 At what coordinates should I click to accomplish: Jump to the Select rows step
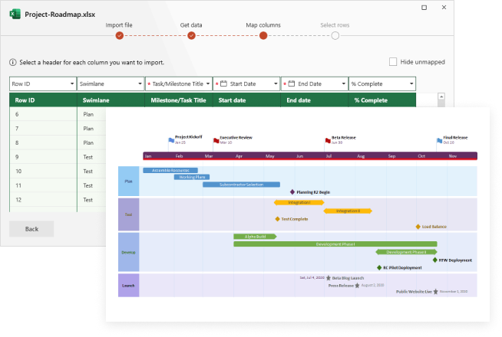click(x=335, y=34)
